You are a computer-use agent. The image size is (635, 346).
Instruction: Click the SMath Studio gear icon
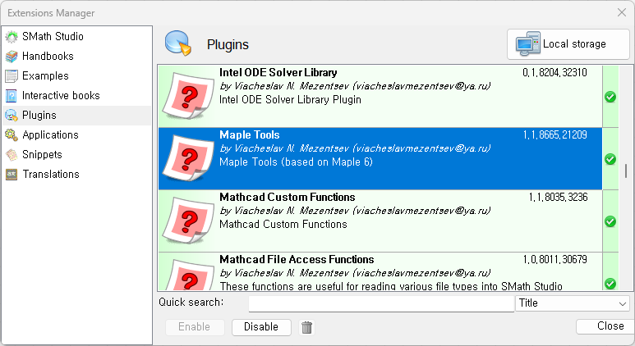12,37
